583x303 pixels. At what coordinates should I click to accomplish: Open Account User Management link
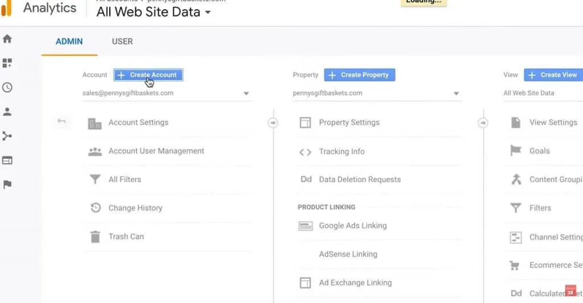point(156,151)
